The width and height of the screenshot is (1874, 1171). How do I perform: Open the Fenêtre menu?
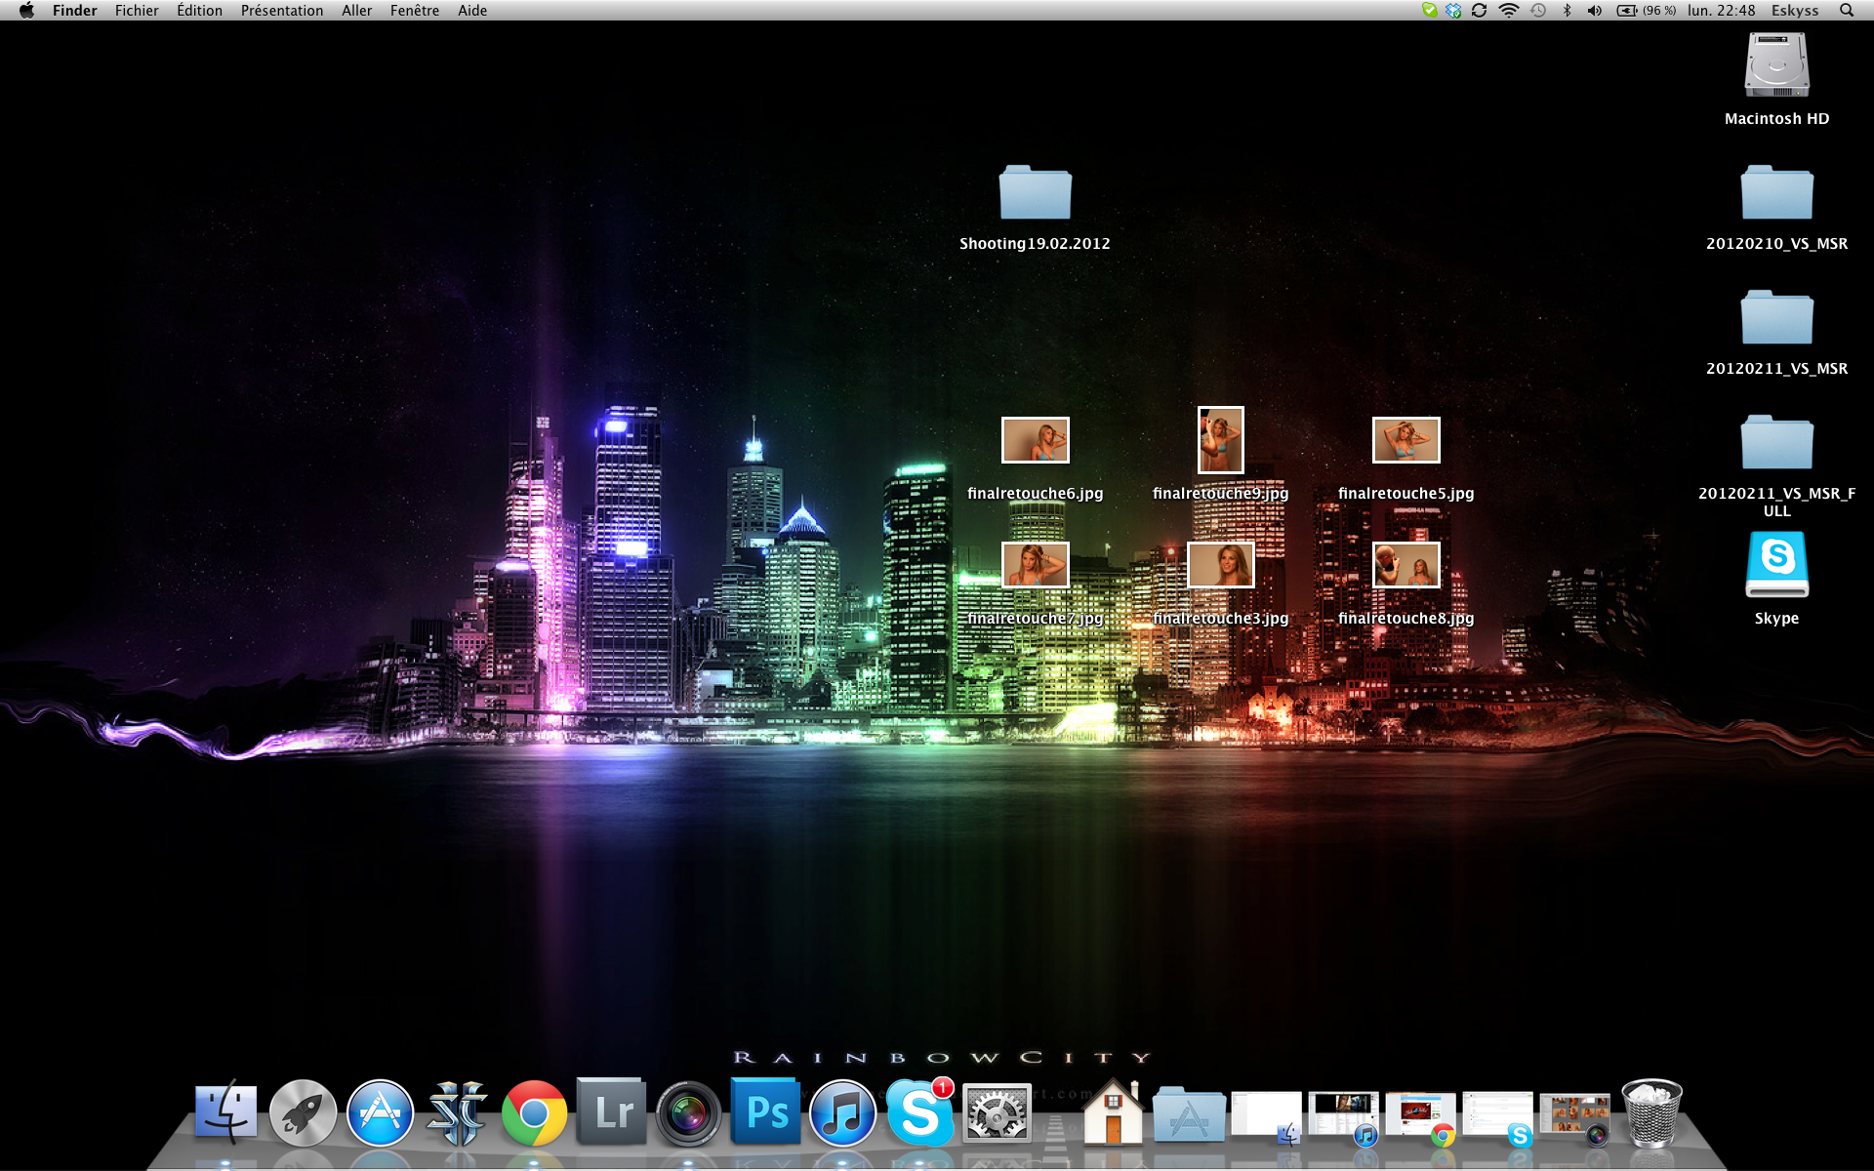point(414,11)
